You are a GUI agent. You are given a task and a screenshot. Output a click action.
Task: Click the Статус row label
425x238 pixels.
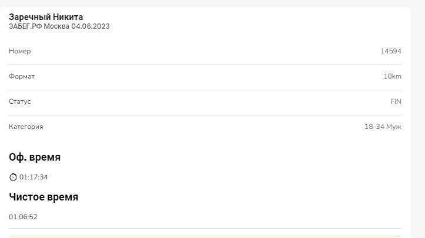click(x=20, y=101)
